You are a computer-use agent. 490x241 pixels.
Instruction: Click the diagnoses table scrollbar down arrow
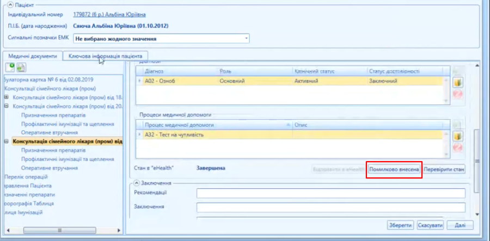[447, 101]
